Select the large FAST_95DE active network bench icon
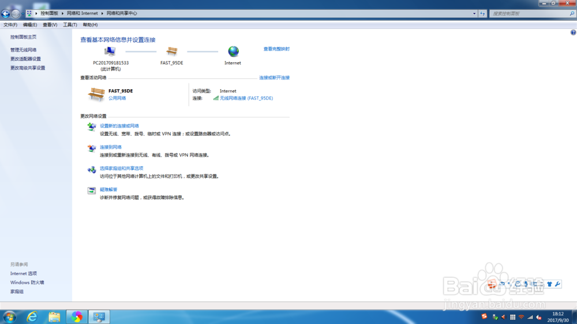The width and height of the screenshot is (577, 324). pyautogui.click(x=96, y=94)
